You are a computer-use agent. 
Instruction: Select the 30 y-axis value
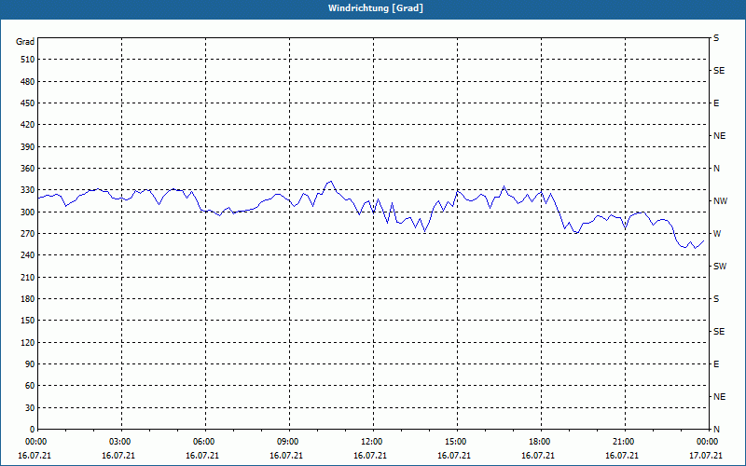click(30, 407)
